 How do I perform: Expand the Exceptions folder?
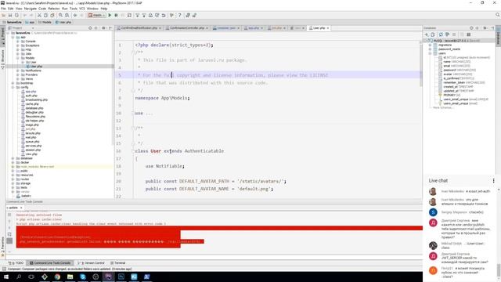18,45
